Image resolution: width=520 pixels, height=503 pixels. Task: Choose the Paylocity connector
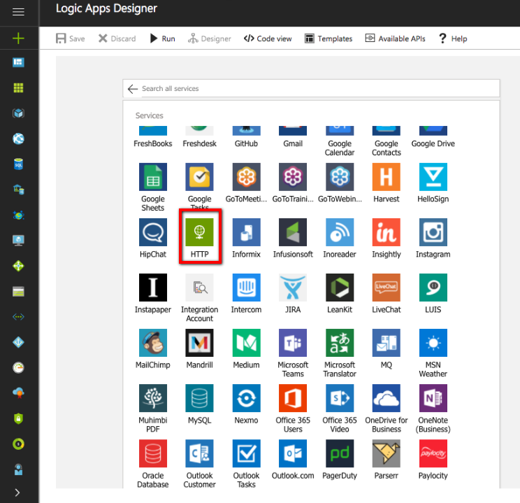[433, 453]
